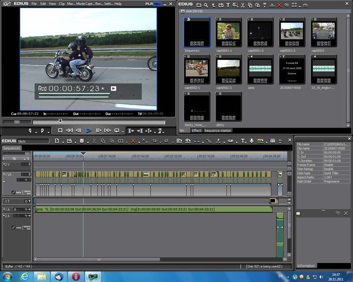Open the Bin tools briefcase icon
Viewport: 353px width, 282px height.
(305, 5)
